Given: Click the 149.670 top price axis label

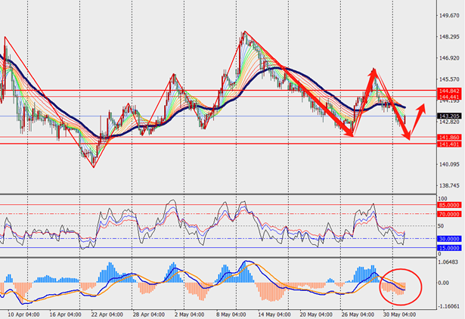Looking at the screenshot, I should pyautogui.click(x=449, y=14).
